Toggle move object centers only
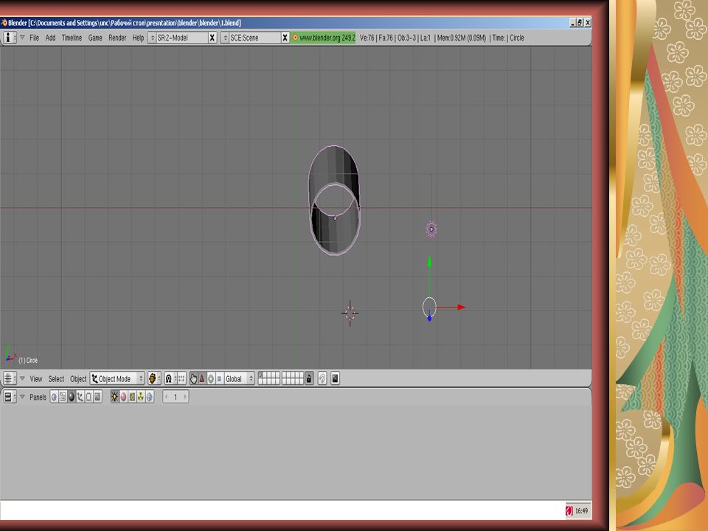The image size is (708, 531). pyautogui.click(x=181, y=378)
